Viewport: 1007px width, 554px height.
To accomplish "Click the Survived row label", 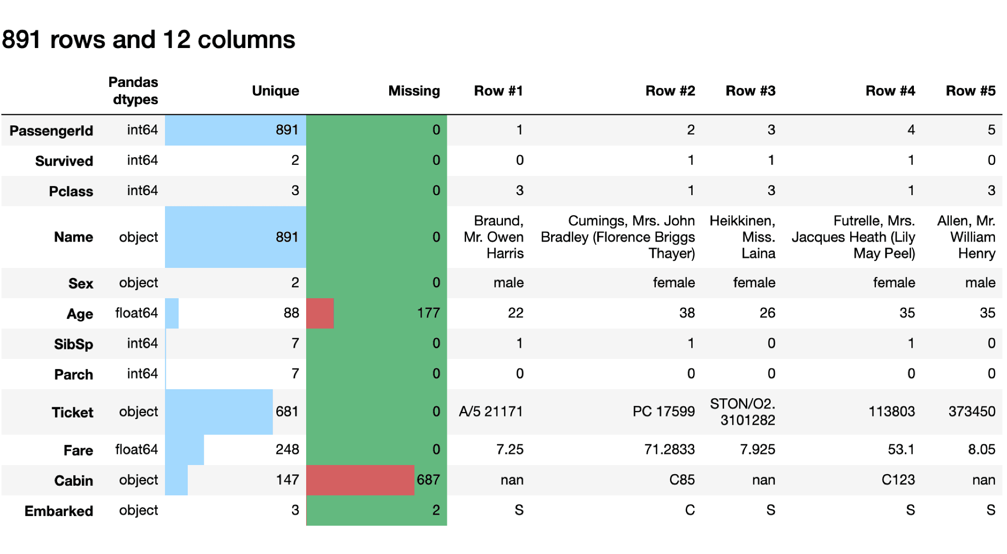I will tap(64, 161).
